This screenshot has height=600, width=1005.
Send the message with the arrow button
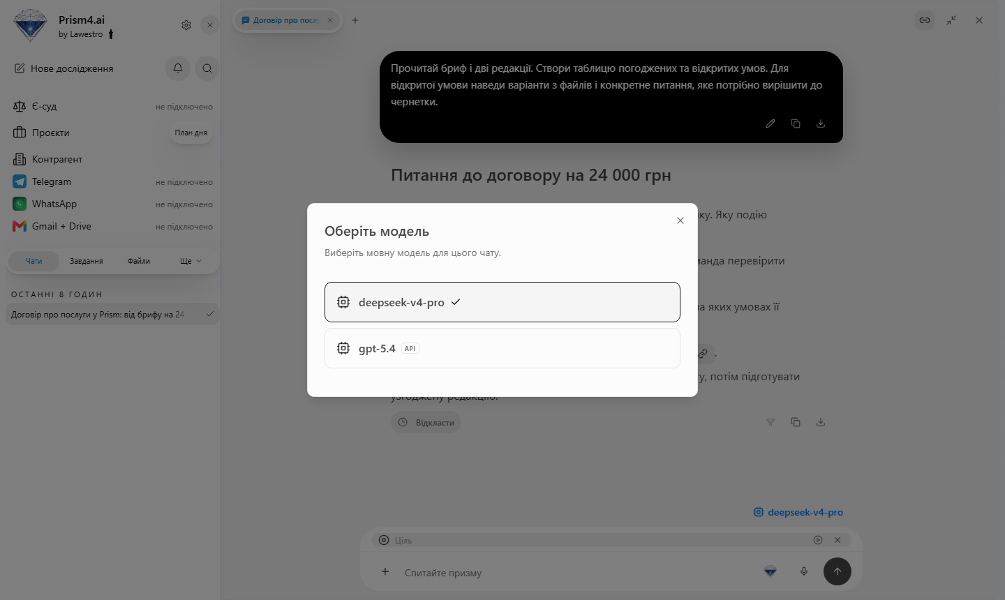(x=837, y=571)
